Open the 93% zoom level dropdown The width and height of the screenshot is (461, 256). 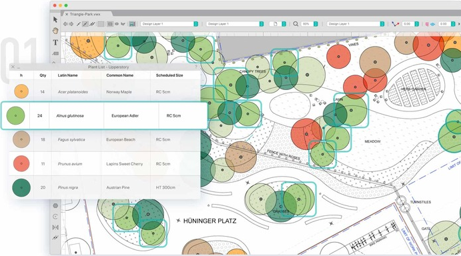pos(316,24)
